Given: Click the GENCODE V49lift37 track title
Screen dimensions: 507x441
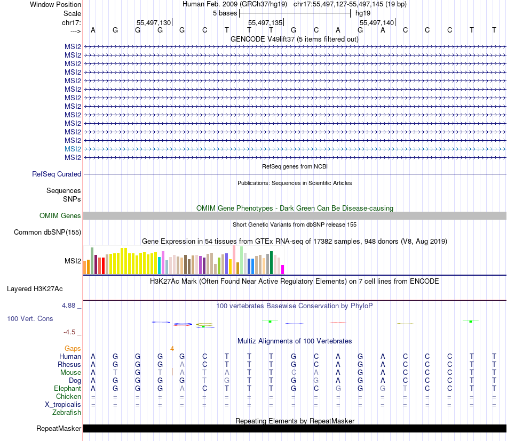Looking at the screenshot, I should point(294,39).
